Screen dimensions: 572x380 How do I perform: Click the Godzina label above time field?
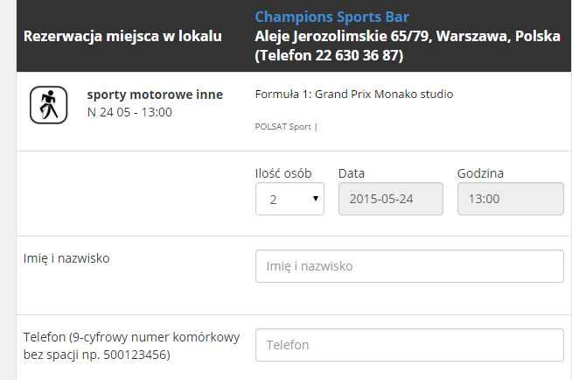[x=480, y=173]
